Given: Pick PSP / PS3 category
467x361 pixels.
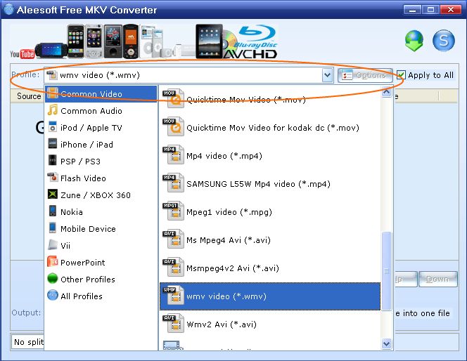Looking at the screenshot, I should pyautogui.click(x=101, y=161).
